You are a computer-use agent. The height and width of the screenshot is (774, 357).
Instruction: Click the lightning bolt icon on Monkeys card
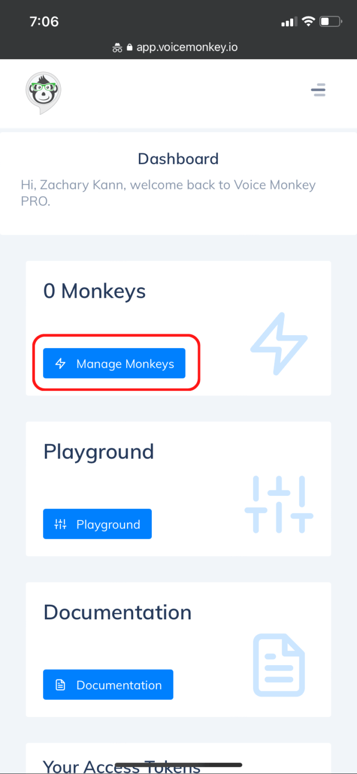(x=279, y=344)
